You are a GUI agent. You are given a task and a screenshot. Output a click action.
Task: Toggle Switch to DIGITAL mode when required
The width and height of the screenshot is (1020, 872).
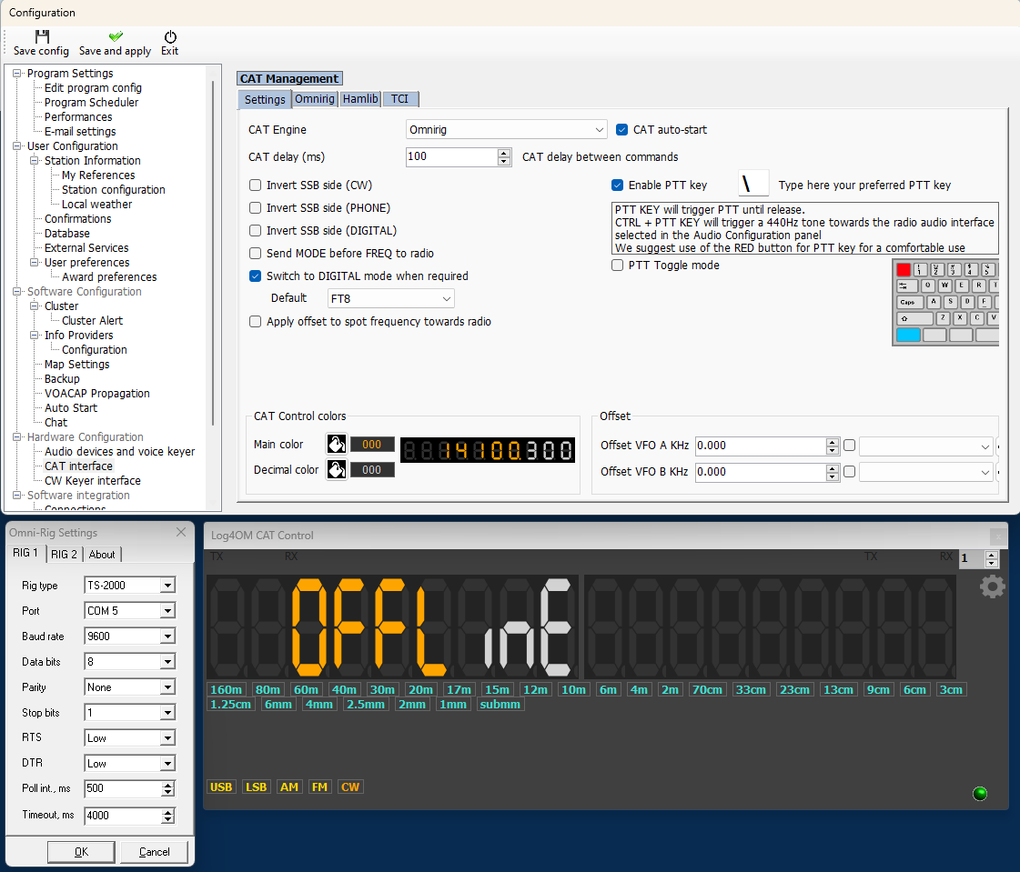pos(256,276)
